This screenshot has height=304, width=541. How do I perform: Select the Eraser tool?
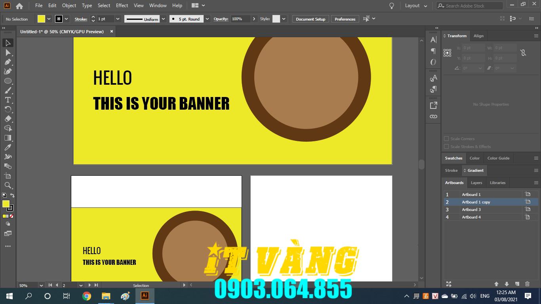point(8,119)
